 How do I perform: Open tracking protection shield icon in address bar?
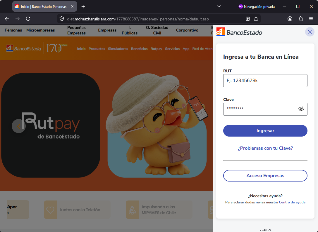[x=62, y=19]
